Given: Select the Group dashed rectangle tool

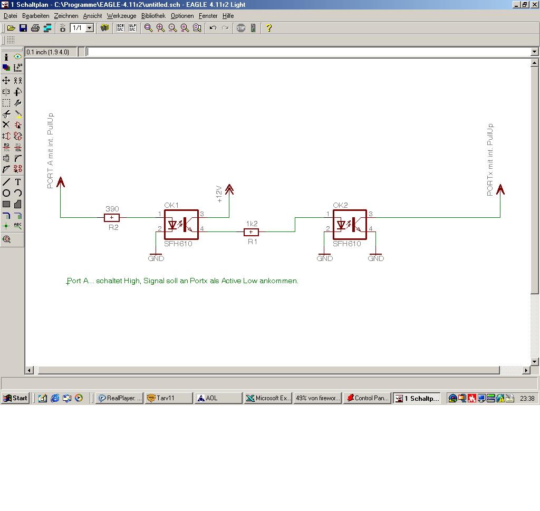Looking at the screenshot, I should point(6,103).
